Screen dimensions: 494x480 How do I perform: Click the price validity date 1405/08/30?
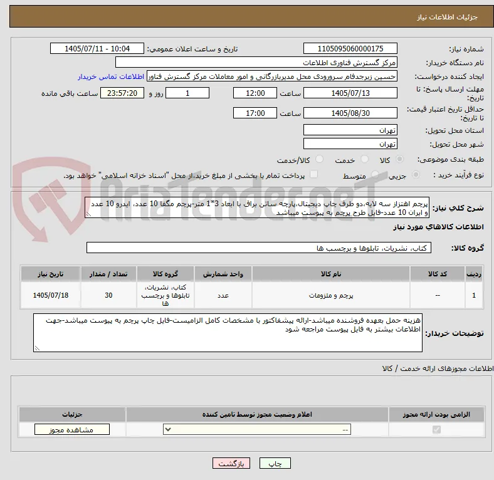pos(350,113)
